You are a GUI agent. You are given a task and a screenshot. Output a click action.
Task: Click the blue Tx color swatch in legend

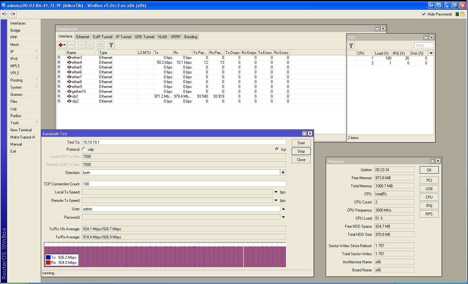click(x=48, y=257)
